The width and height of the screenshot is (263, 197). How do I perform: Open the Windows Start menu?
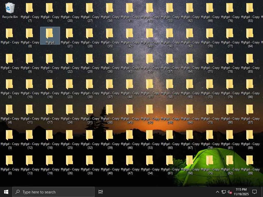coord(6,192)
